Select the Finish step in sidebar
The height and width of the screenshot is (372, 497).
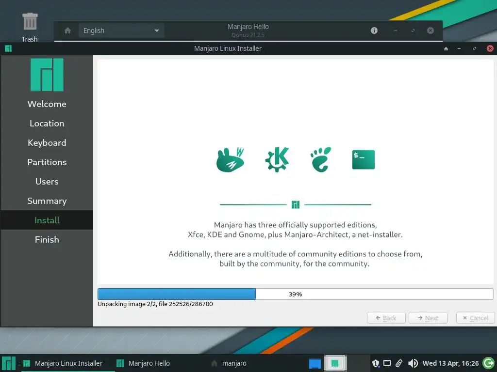point(47,239)
